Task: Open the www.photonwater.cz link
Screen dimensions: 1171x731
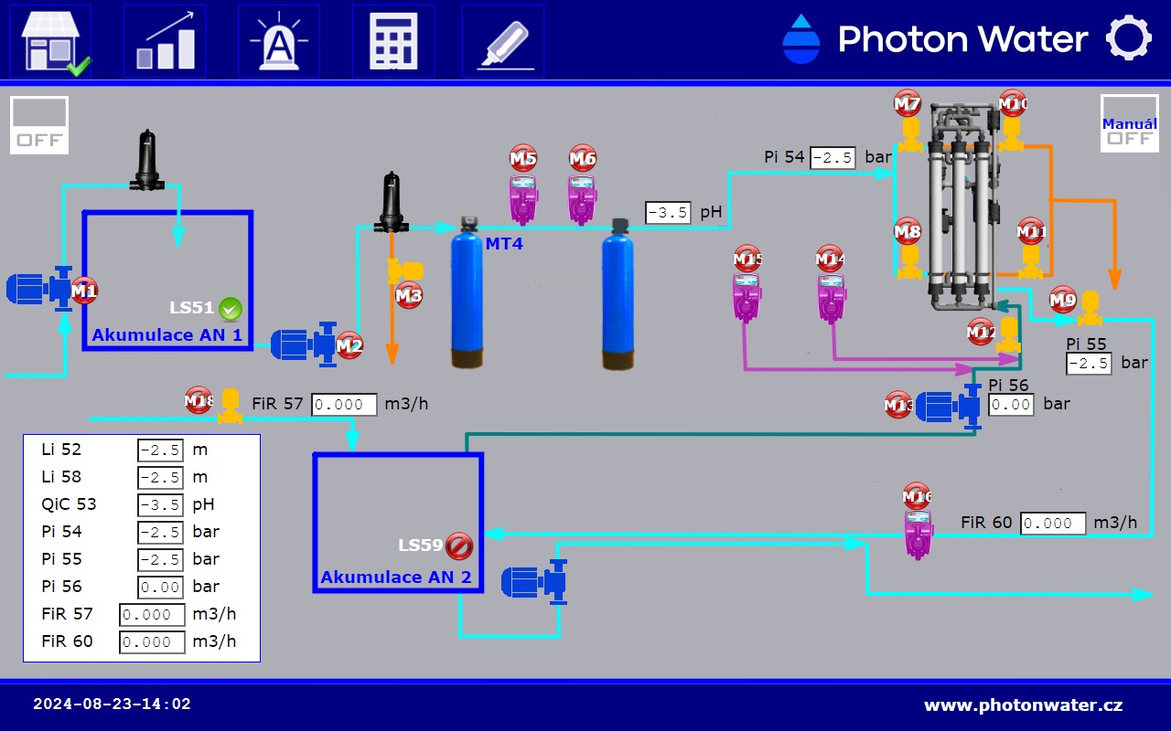Action: pyautogui.click(x=1023, y=705)
